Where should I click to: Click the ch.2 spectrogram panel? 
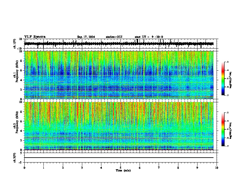point(119,126)
